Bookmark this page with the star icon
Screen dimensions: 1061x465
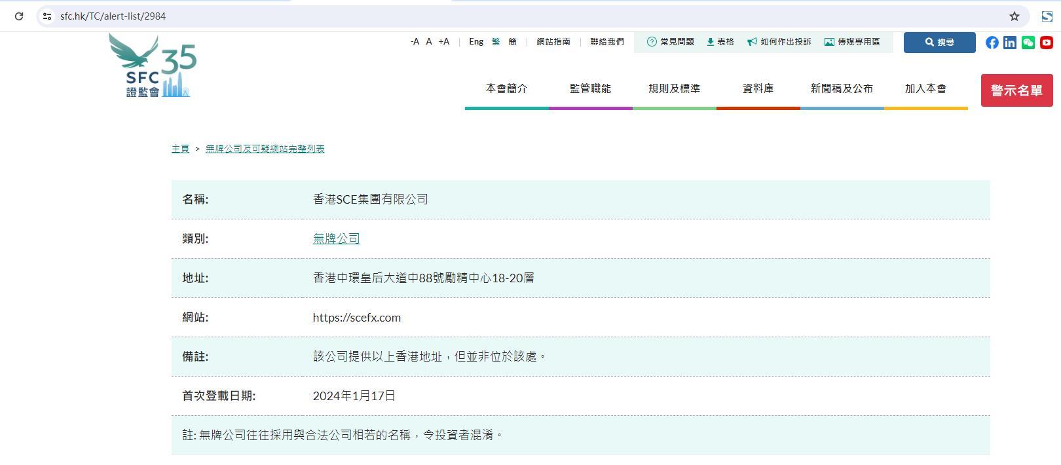[1014, 16]
